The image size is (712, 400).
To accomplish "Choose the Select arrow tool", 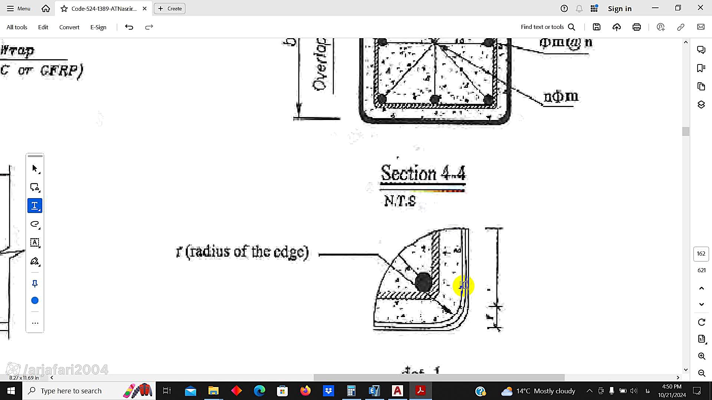I will coord(35,169).
